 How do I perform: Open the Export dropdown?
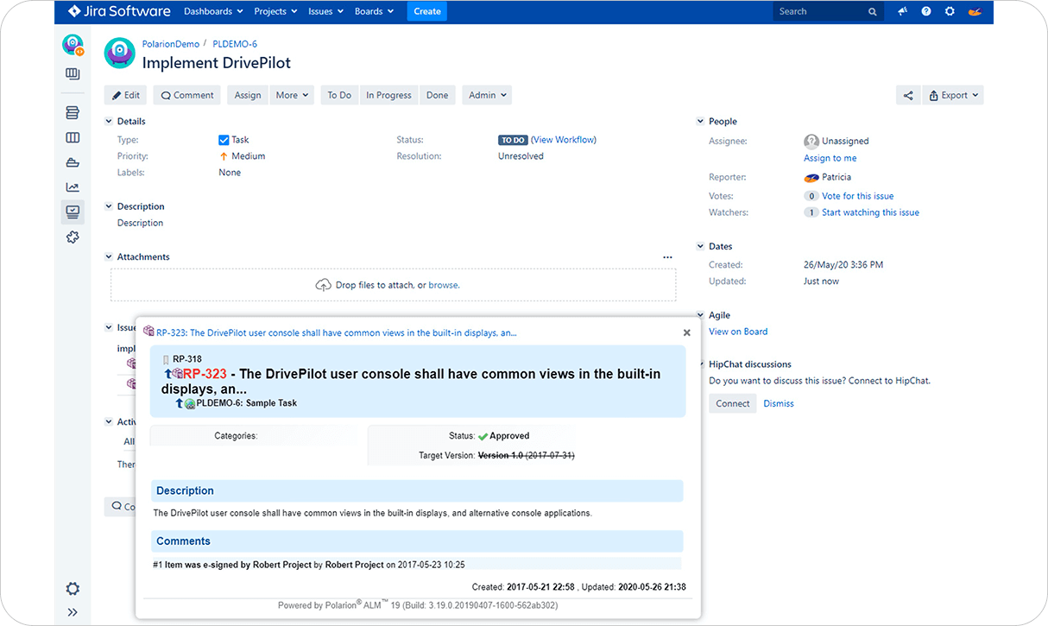point(953,95)
